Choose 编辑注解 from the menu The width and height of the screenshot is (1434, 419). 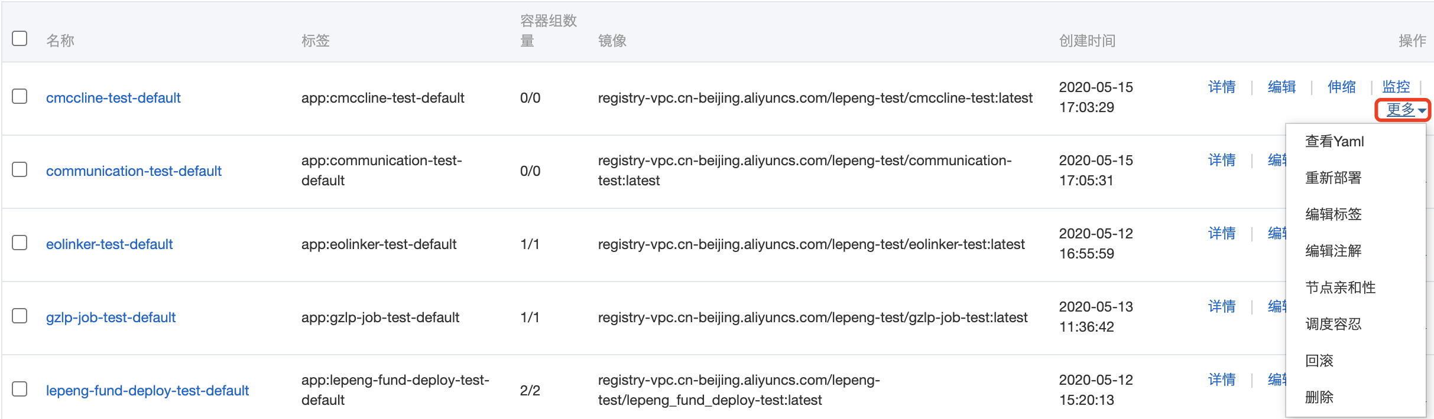(1333, 251)
